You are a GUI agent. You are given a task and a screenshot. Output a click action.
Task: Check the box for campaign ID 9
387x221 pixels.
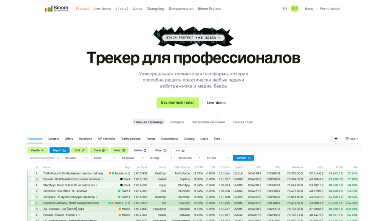(33, 209)
